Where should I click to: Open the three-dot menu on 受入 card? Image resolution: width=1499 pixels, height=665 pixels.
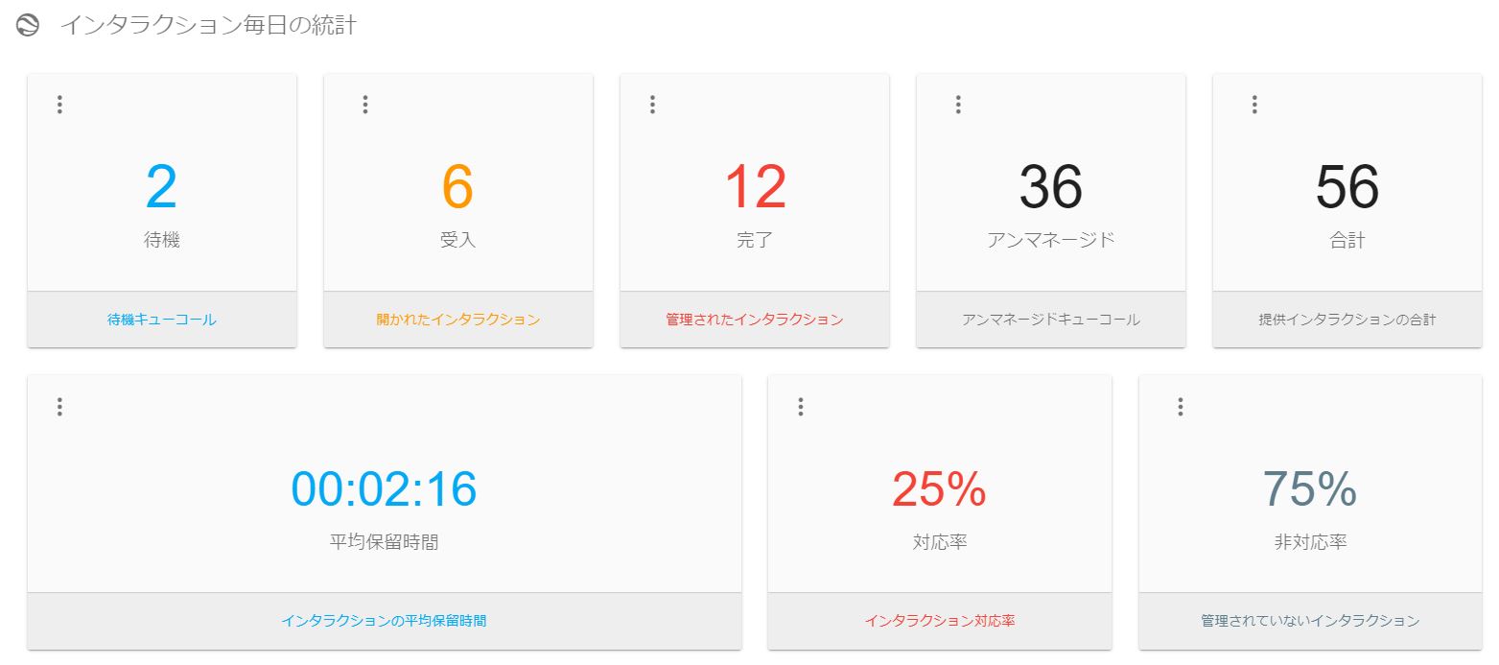[365, 105]
